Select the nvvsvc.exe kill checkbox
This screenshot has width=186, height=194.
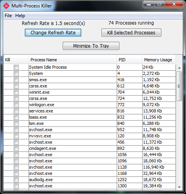click(16, 136)
